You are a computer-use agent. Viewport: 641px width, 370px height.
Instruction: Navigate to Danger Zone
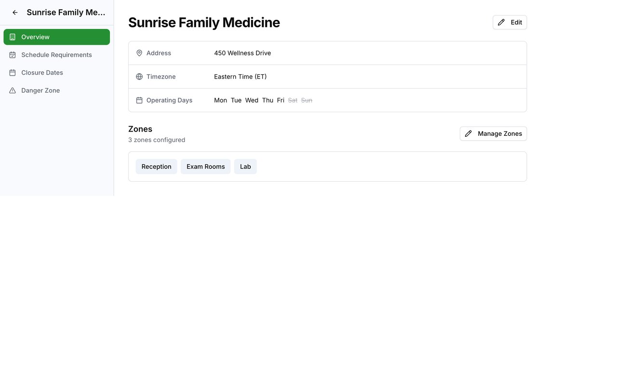(x=40, y=91)
